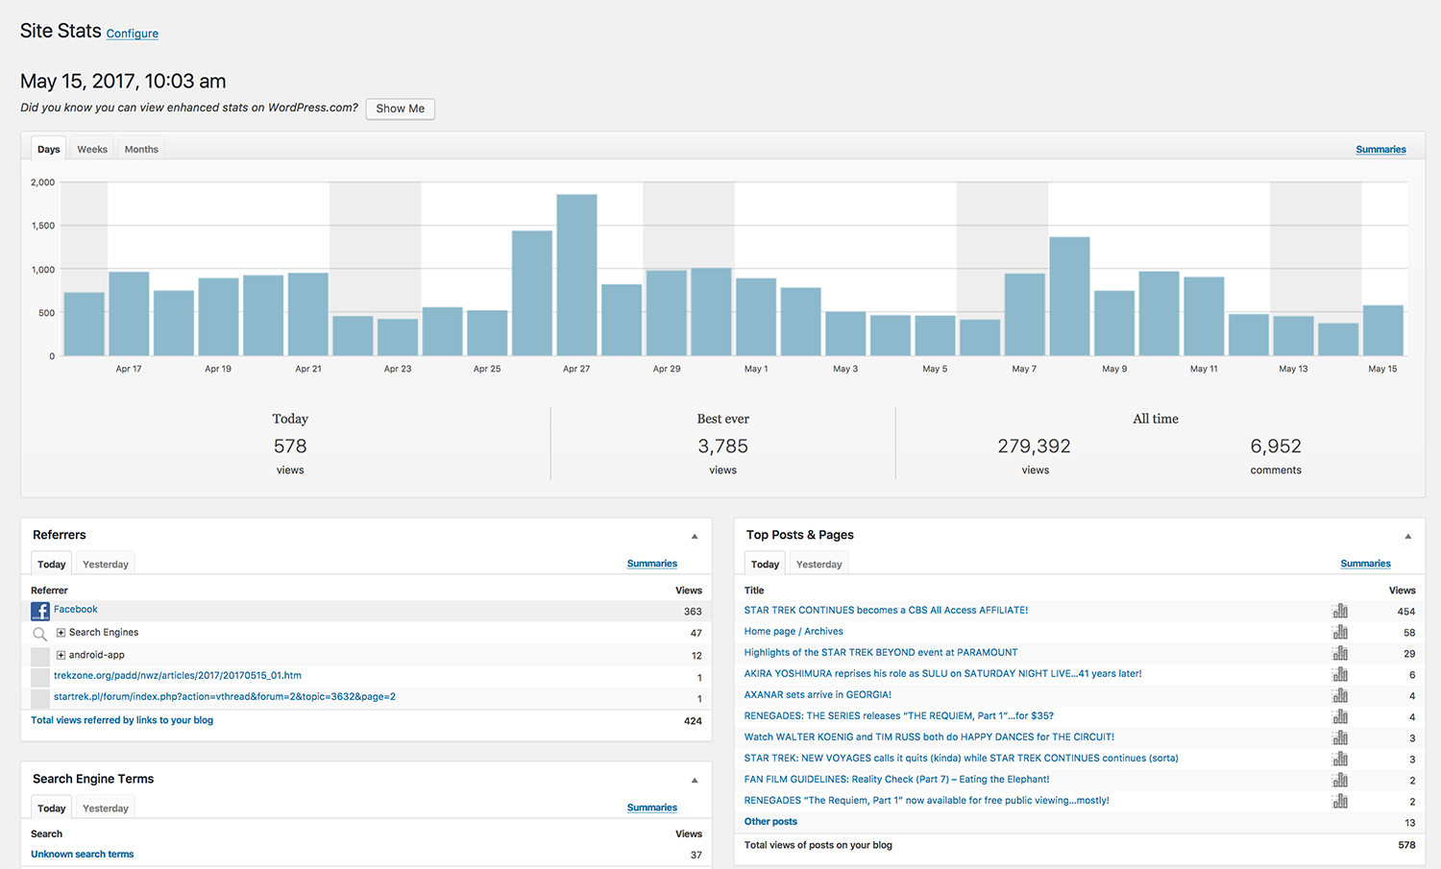Open FAN FILM GUIDELINES Reality Check post
Viewport: 1441px width, 869px height.
pos(897,780)
